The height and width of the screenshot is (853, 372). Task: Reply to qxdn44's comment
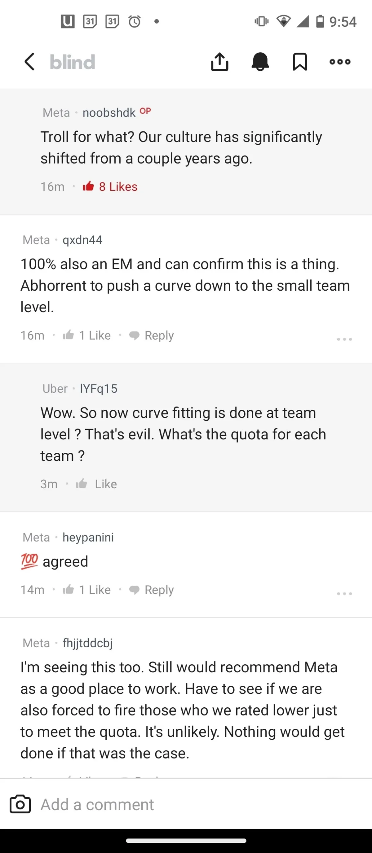[x=151, y=336]
